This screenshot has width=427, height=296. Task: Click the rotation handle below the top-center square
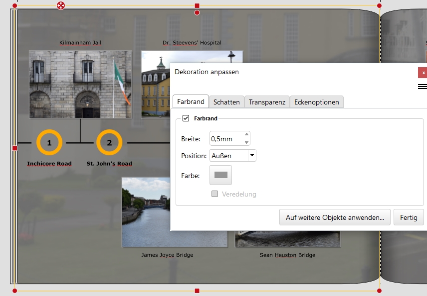[197, 12]
